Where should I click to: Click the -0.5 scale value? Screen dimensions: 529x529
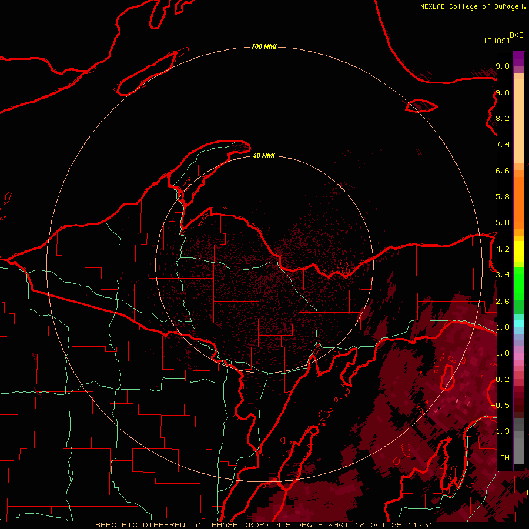[500, 406]
